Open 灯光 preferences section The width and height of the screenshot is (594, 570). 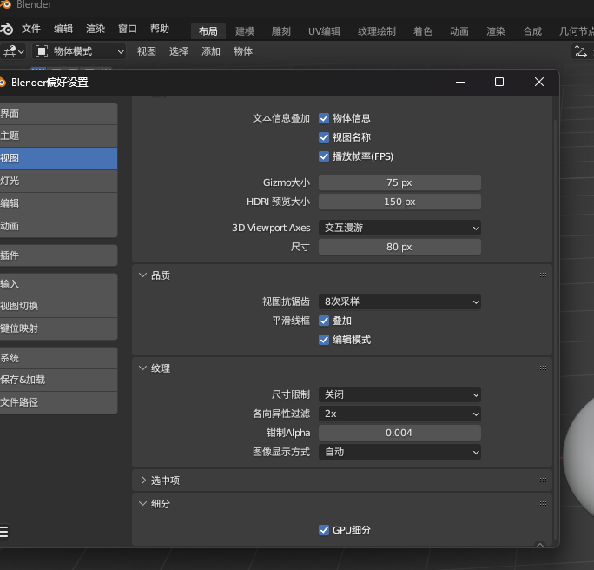click(x=58, y=181)
